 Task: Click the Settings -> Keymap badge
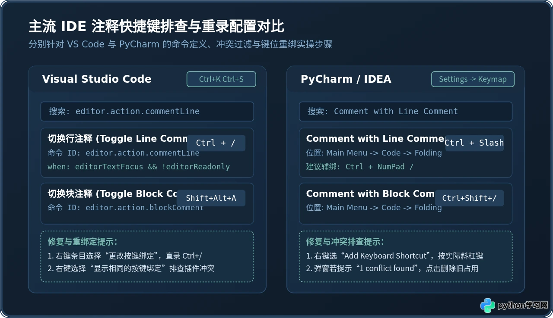pos(473,79)
